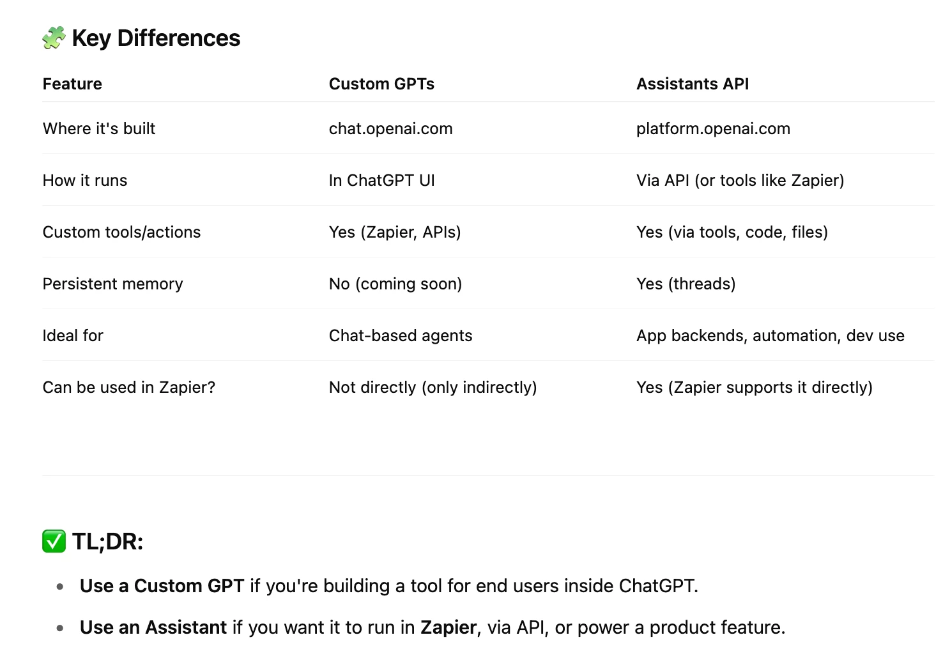This screenshot has height=658, width=943.
Task: Click 'Yes (via tools, code, files)' cell
Action: tap(732, 232)
